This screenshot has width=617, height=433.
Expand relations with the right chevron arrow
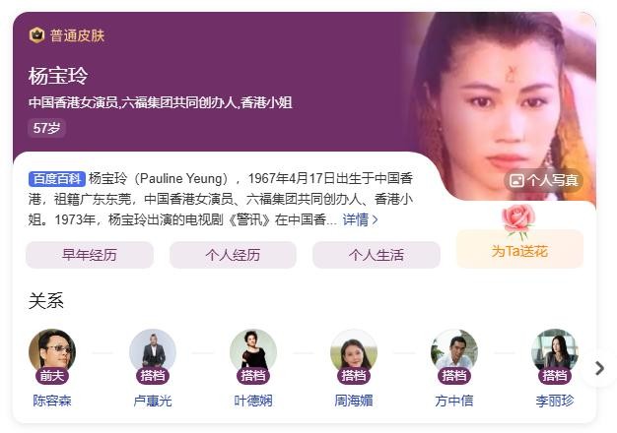coord(599,369)
